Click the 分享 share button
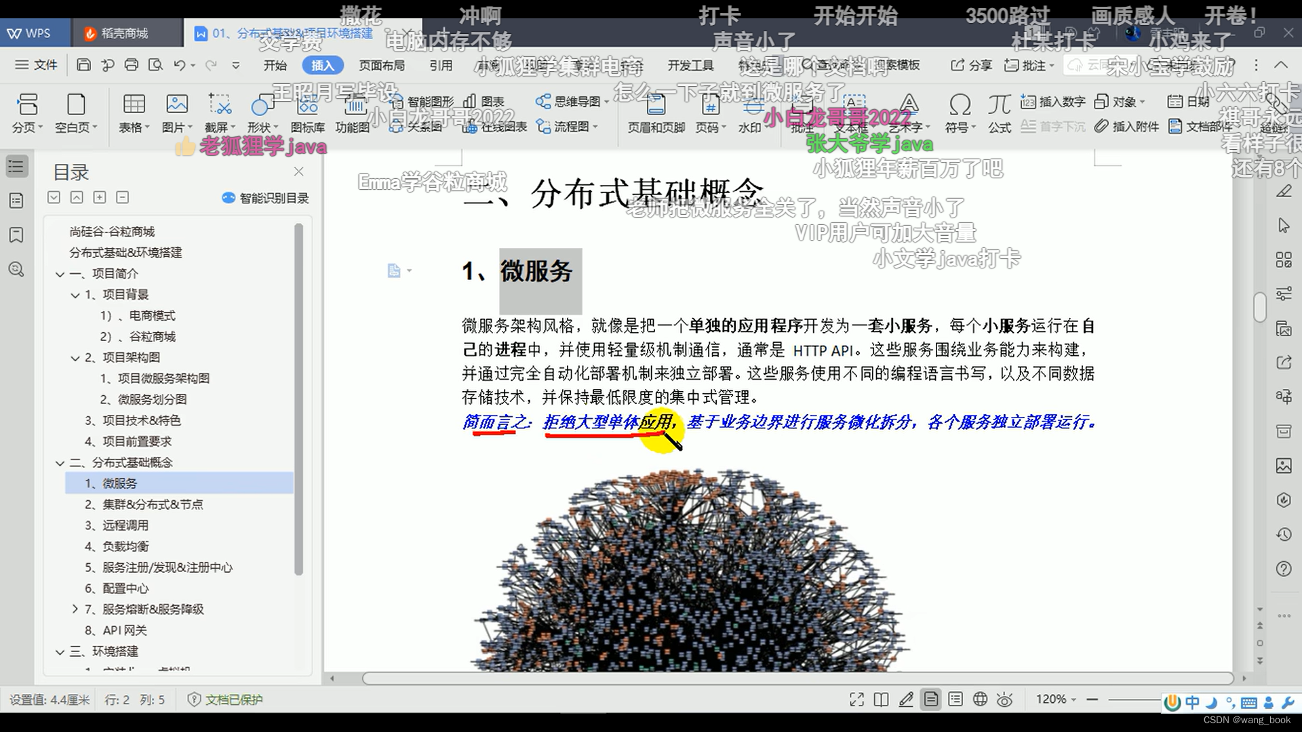The image size is (1302, 732). pos(970,66)
